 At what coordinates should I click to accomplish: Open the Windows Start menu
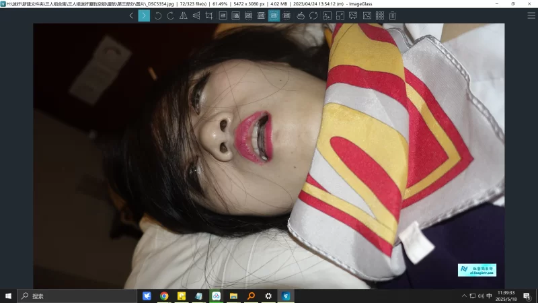click(9, 296)
